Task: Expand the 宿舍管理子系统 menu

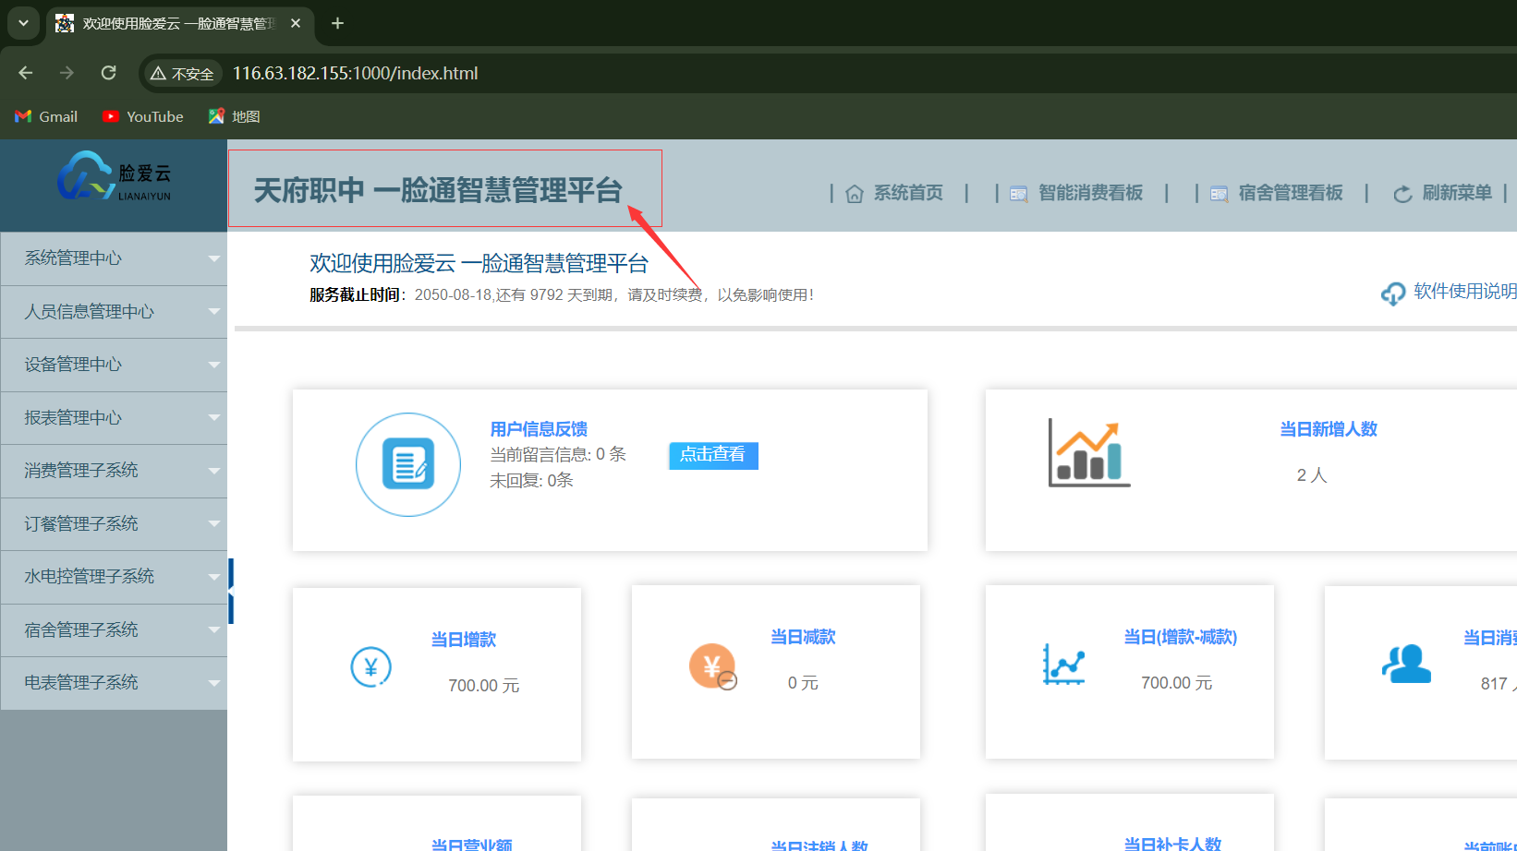Action: coord(114,630)
